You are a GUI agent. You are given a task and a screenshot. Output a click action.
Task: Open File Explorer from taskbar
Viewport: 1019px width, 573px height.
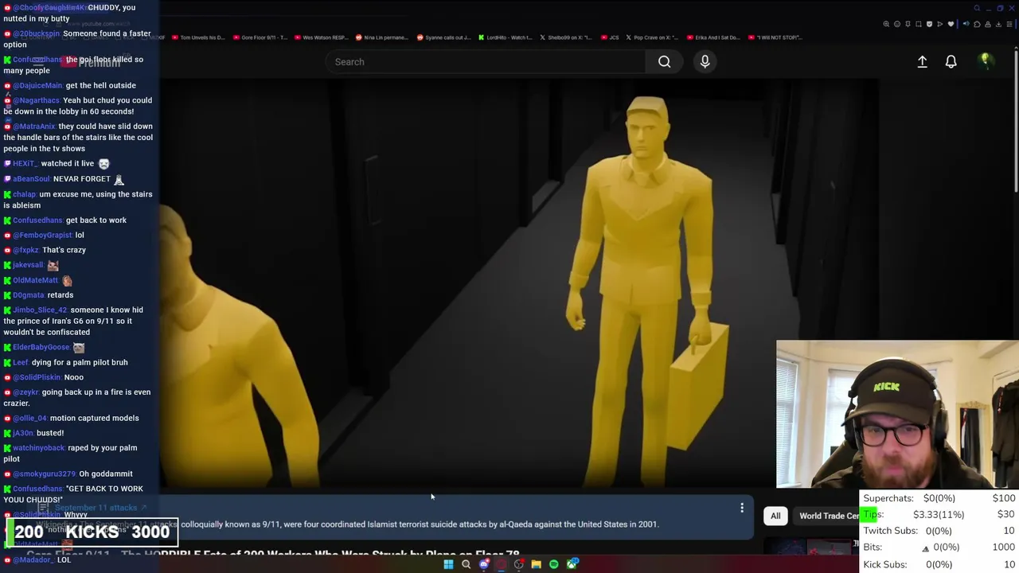pyautogui.click(x=537, y=564)
